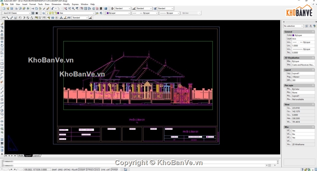Click the Open file icon
The width and height of the screenshot is (317, 171).
click(x=8, y=8)
